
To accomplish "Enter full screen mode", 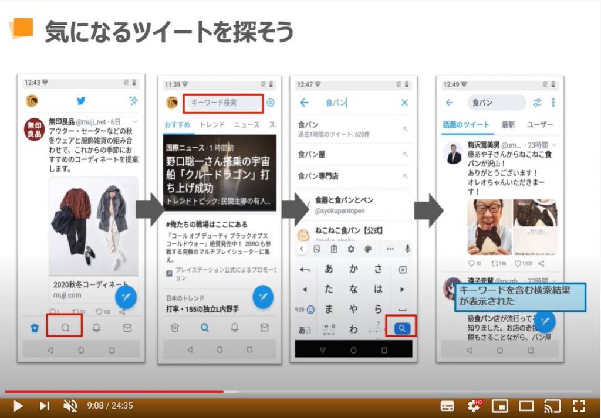I will (x=579, y=405).
